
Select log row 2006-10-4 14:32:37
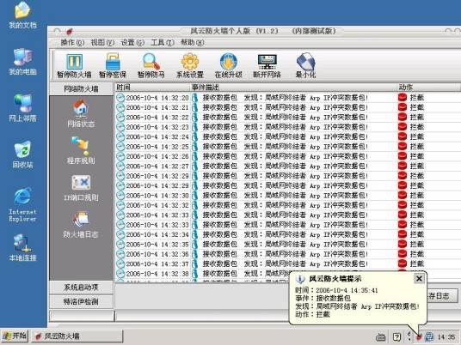[287, 263]
